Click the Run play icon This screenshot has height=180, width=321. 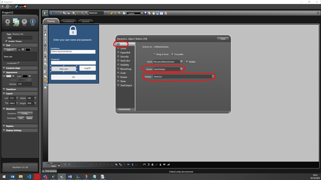pyautogui.click(x=24, y=22)
